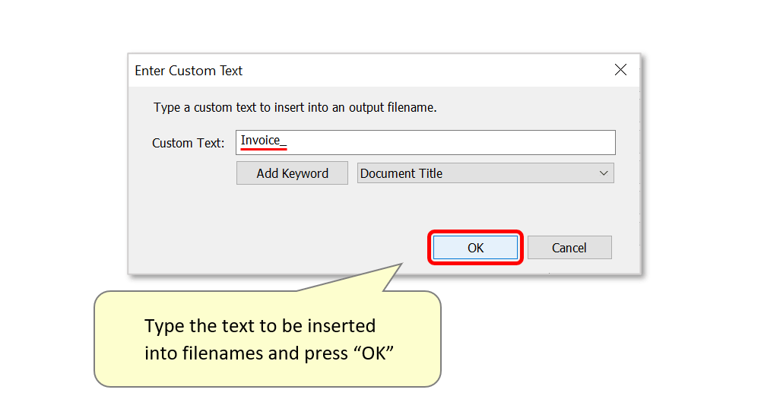Close the Enter Custom Text dialog

tap(620, 70)
